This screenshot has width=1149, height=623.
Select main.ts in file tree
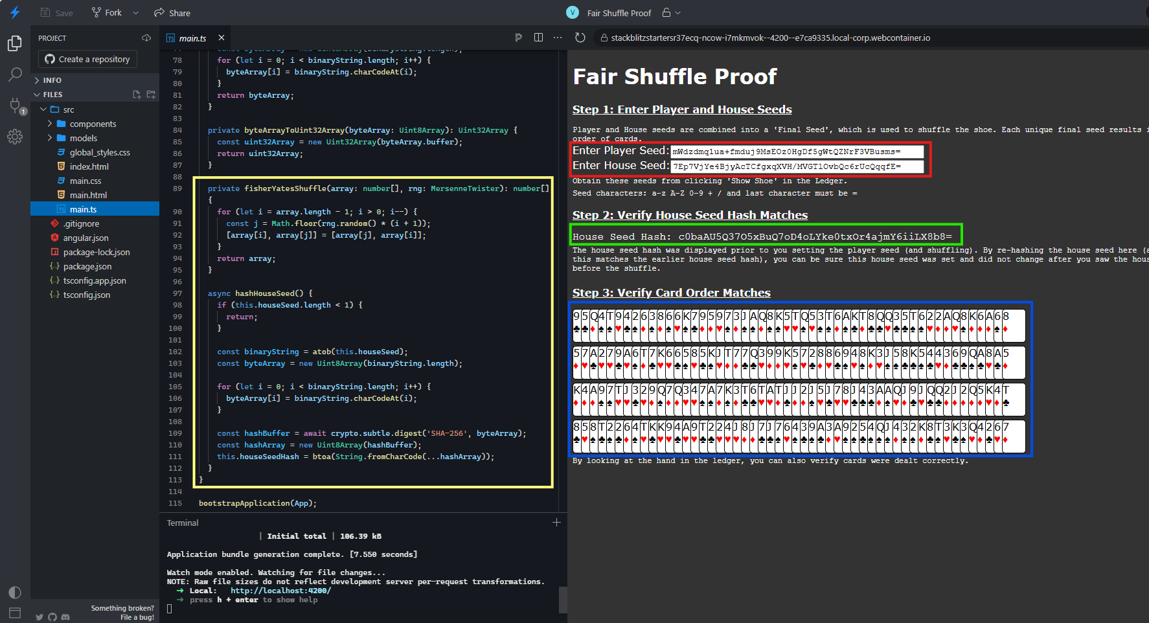[95, 209]
